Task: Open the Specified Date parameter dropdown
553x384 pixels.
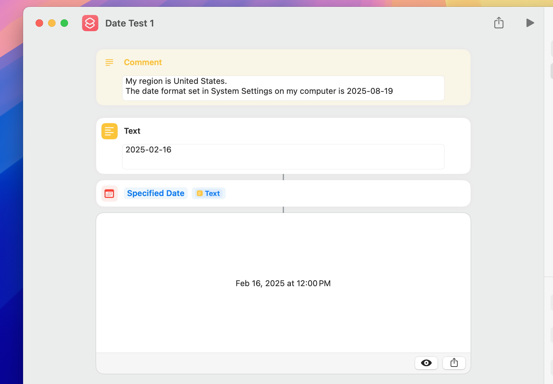Action: (156, 193)
